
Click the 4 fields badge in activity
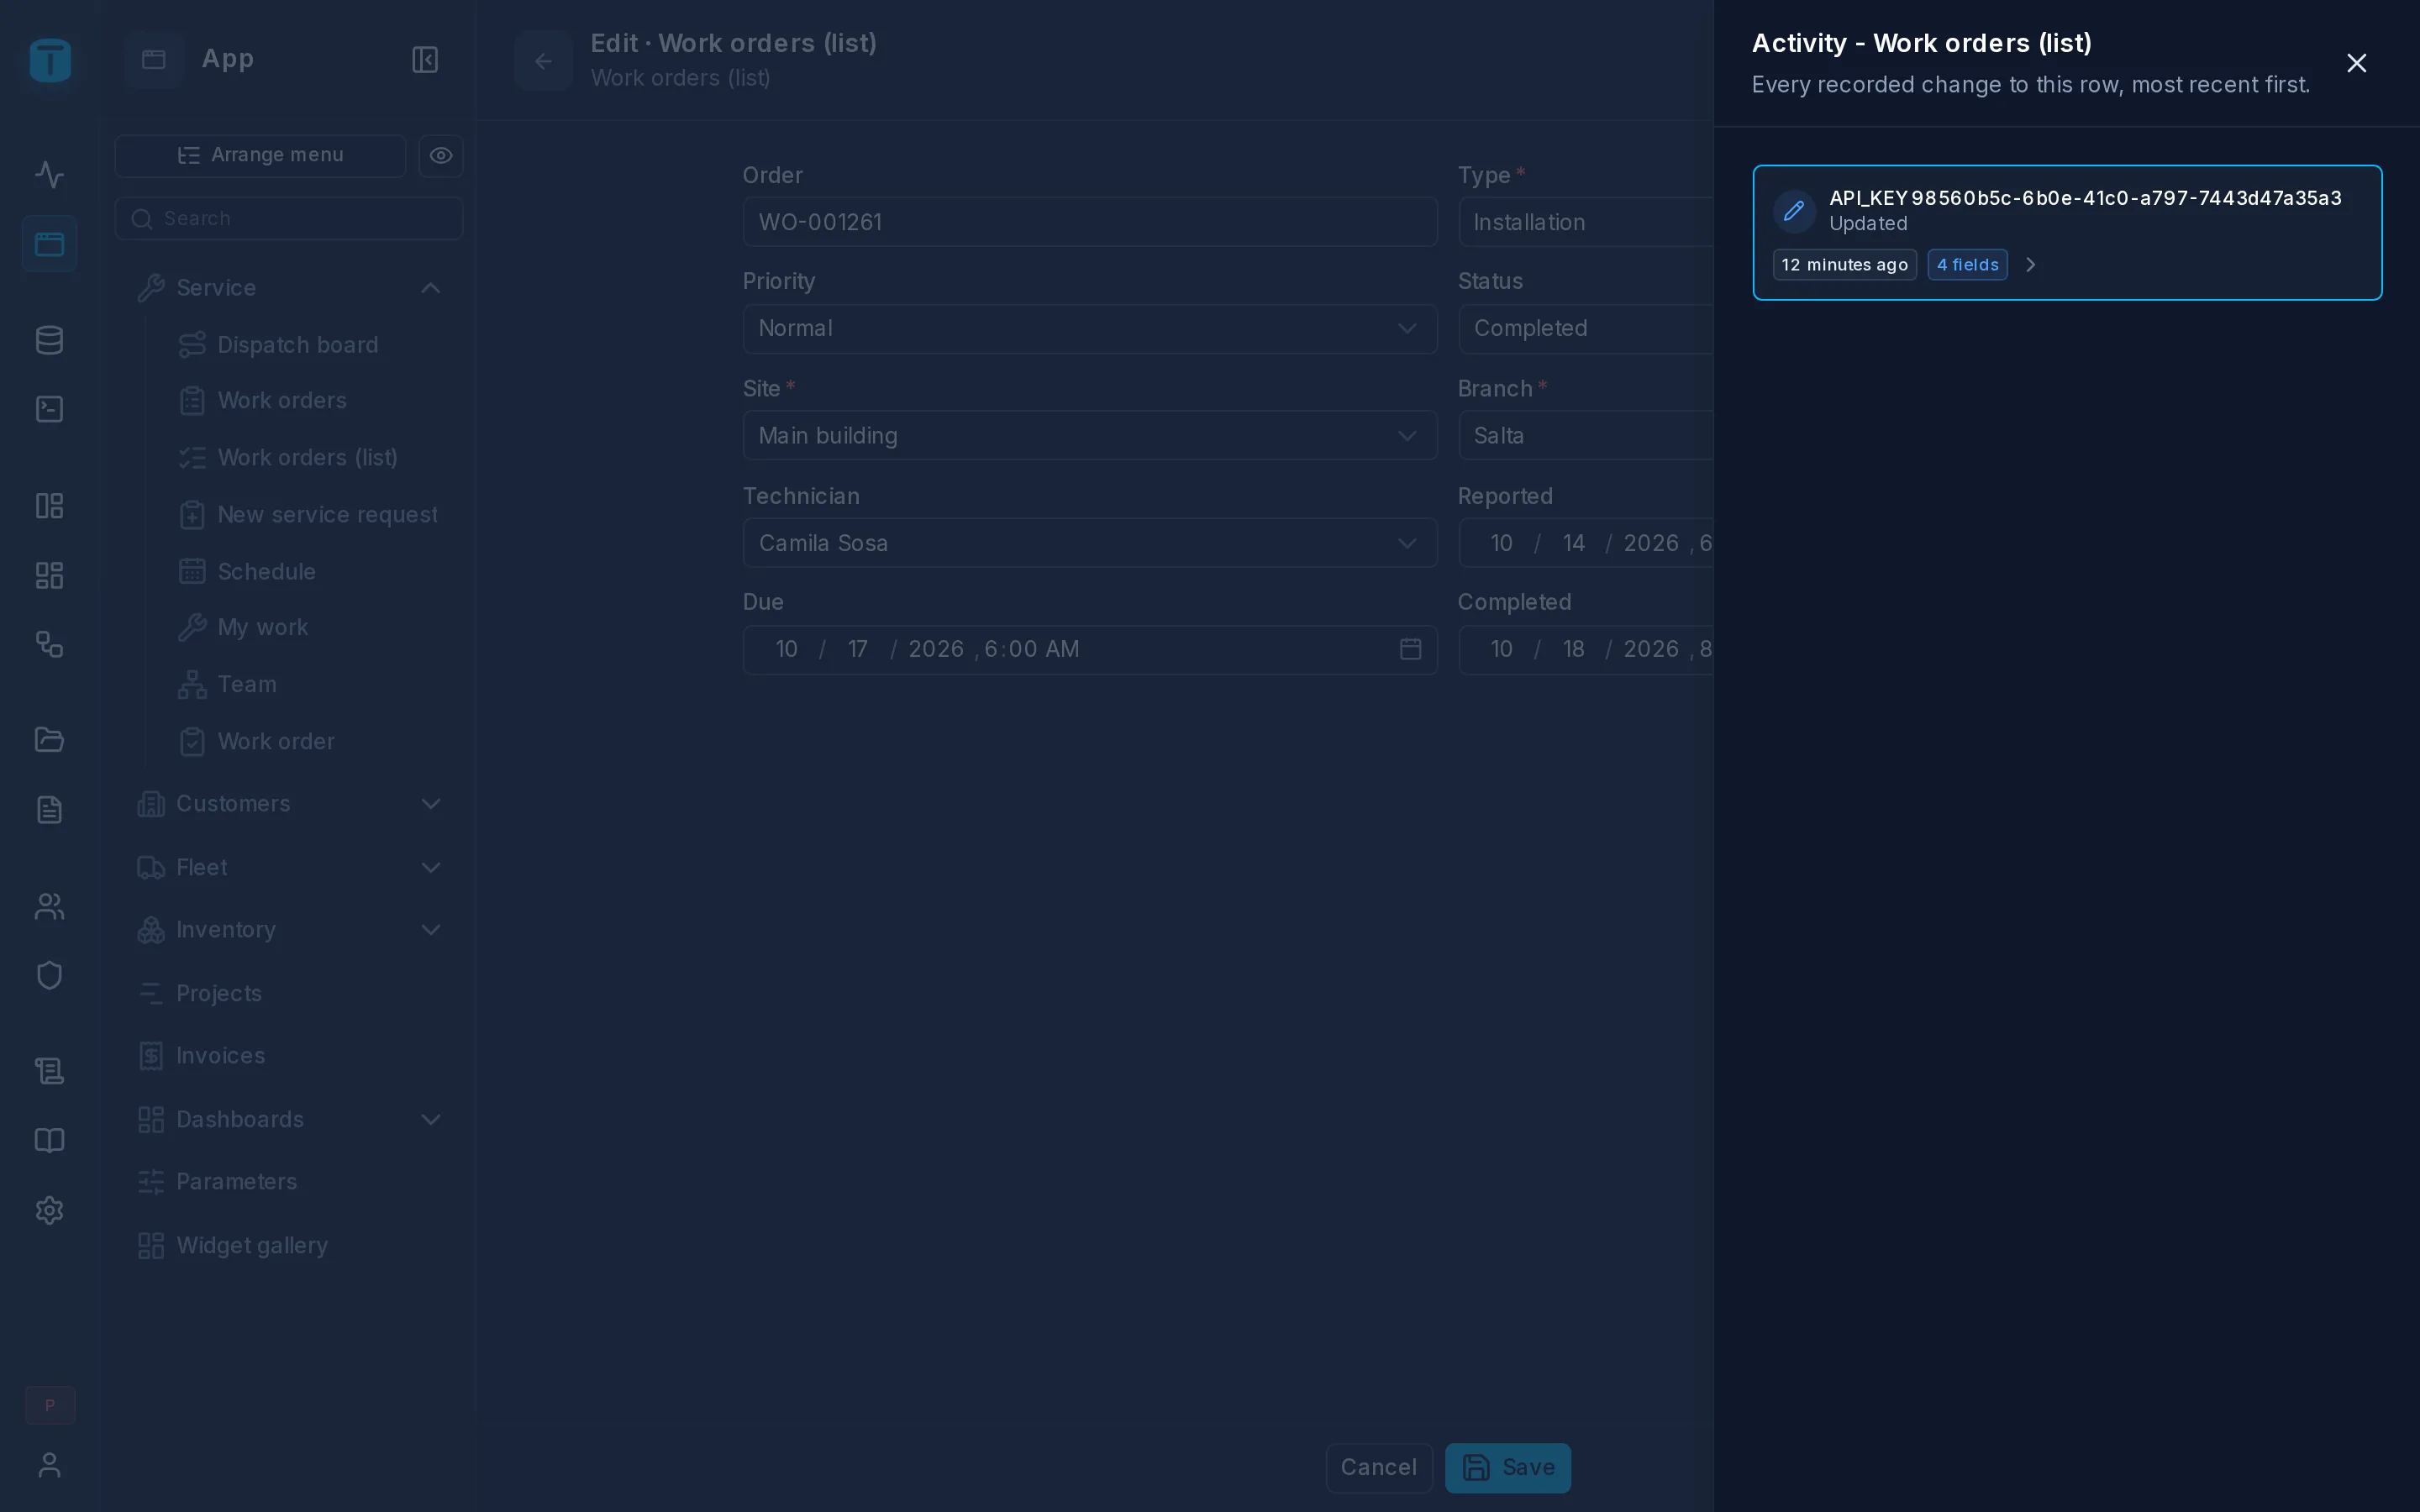[x=1967, y=265]
